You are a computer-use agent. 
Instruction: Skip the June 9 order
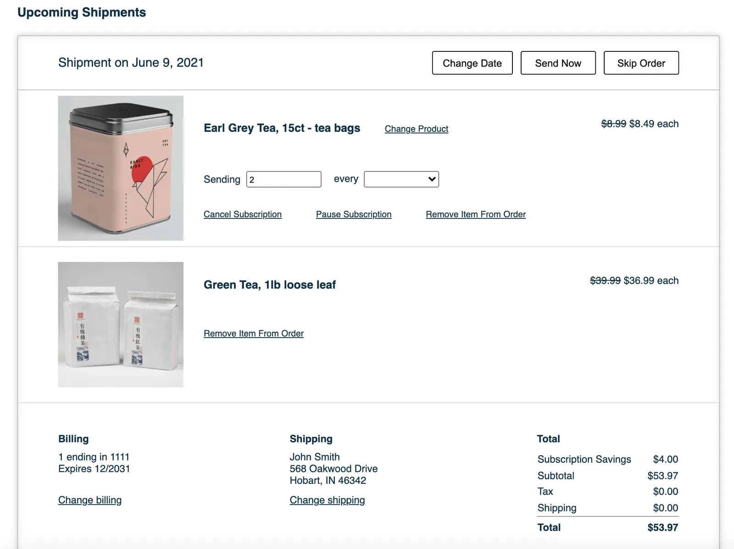click(641, 63)
